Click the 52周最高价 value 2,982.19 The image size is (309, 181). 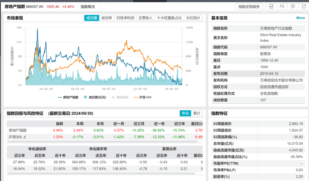(x=296, y=124)
